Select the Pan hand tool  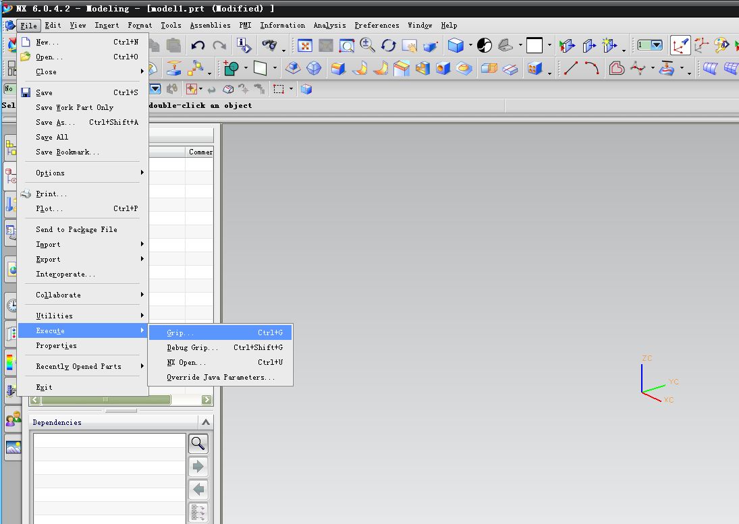[x=409, y=46]
